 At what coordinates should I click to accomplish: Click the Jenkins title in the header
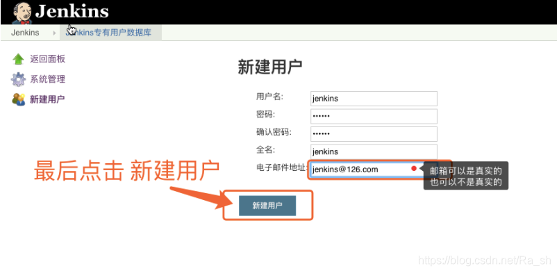click(72, 11)
